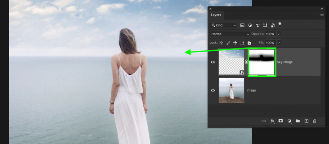Viewport: 329px width, 144px height.
Task: Open the Normal blend mode dropdown
Action: coord(229,34)
